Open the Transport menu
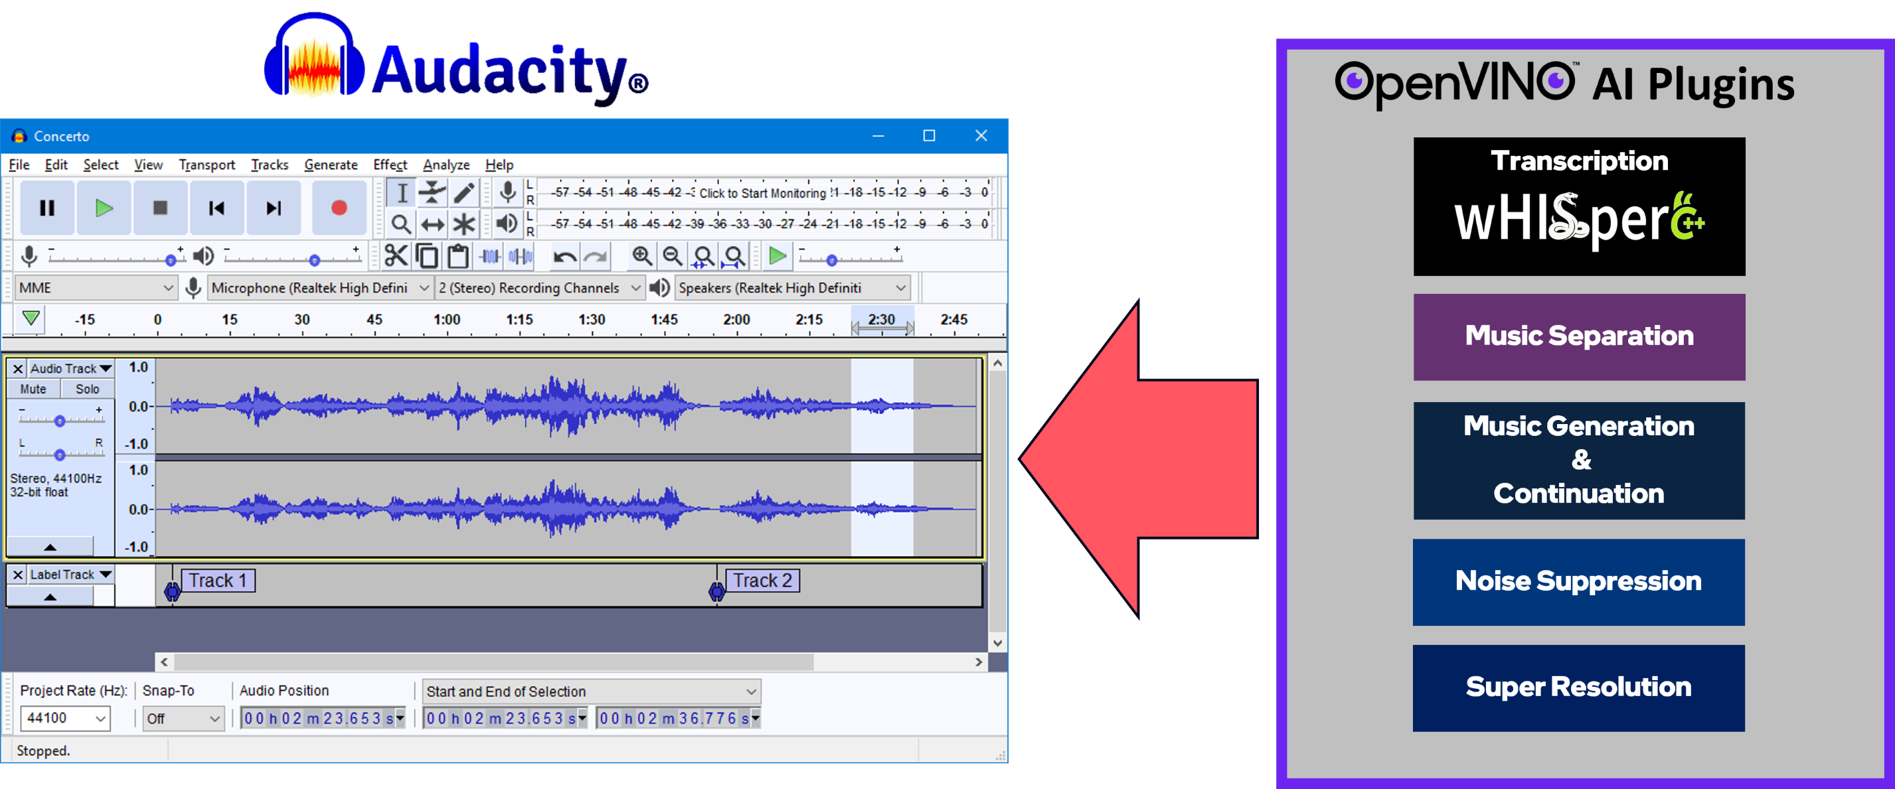The height and width of the screenshot is (789, 1895). coord(206,165)
